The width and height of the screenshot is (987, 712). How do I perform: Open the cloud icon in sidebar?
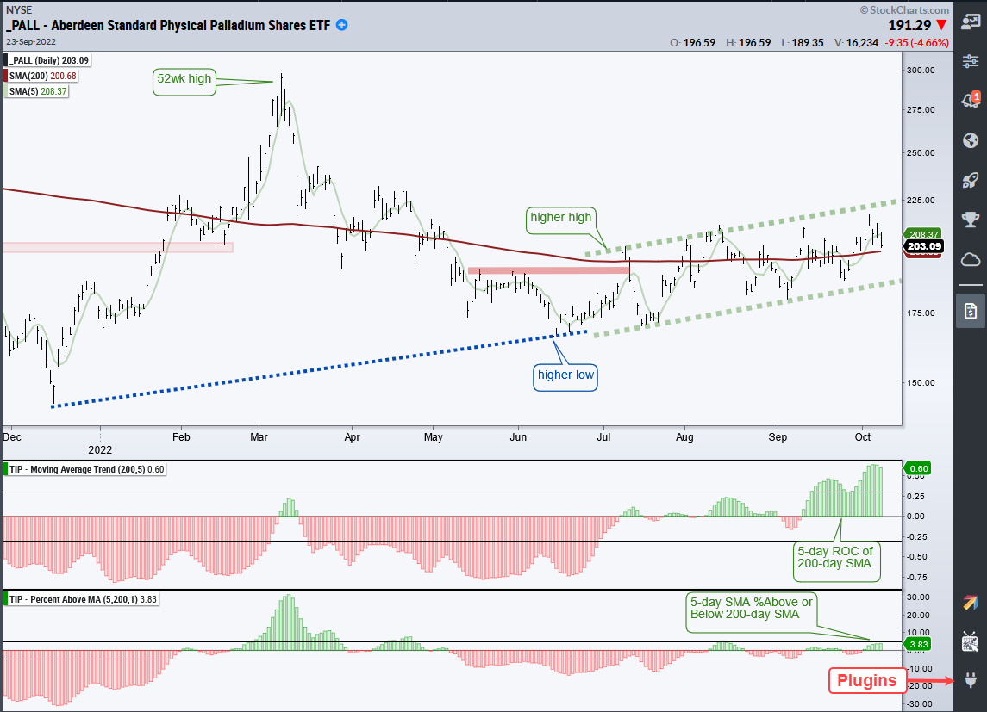click(970, 259)
